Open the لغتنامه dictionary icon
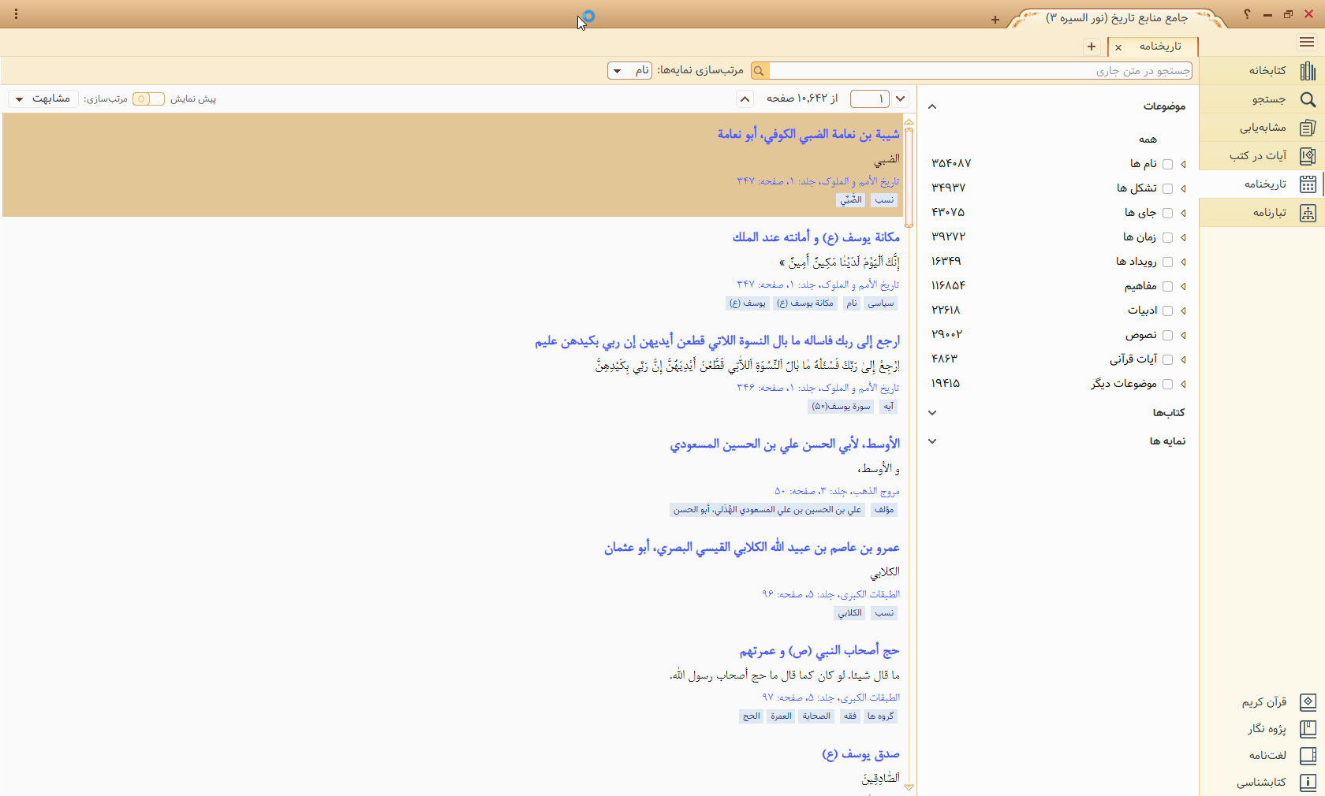This screenshot has height=796, width=1325. click(1307, 756)
